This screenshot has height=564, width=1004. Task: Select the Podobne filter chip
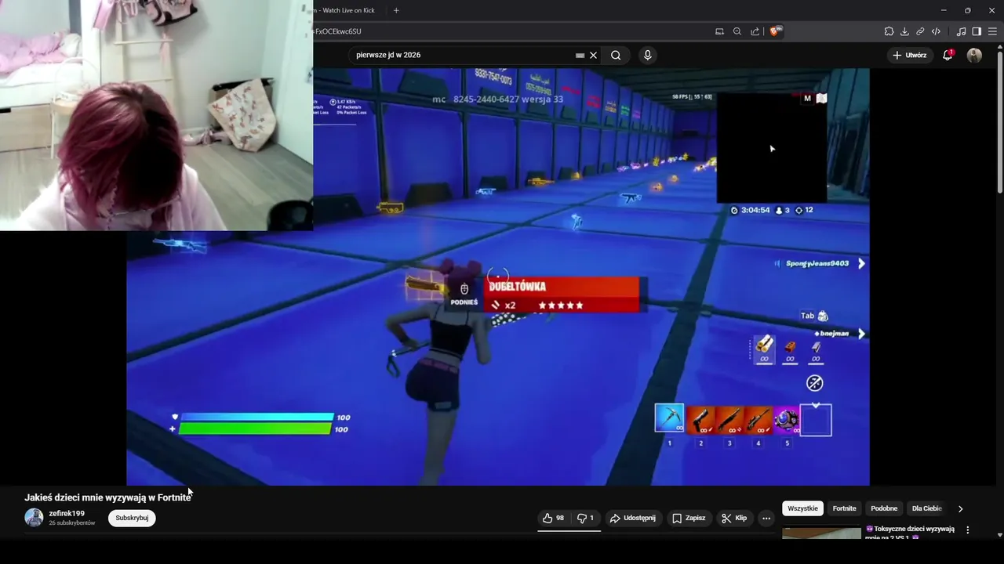(884, 508)
